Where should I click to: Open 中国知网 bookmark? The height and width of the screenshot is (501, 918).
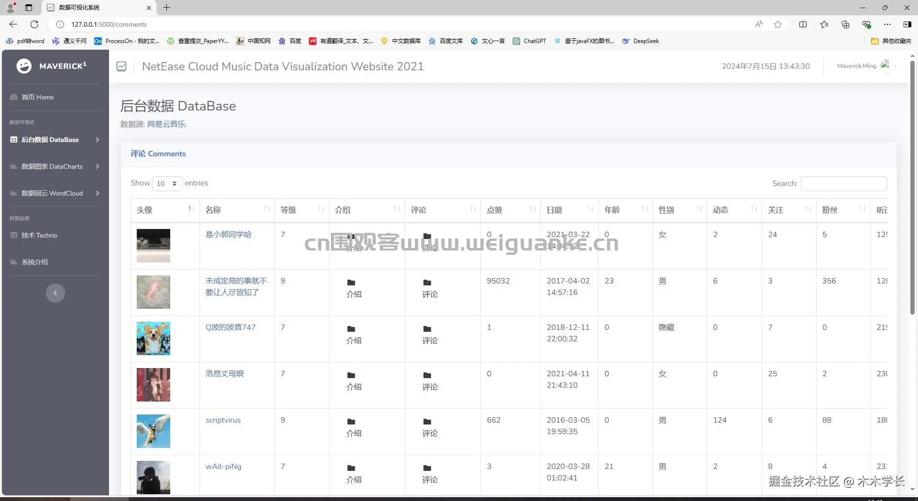click(253, 41)
